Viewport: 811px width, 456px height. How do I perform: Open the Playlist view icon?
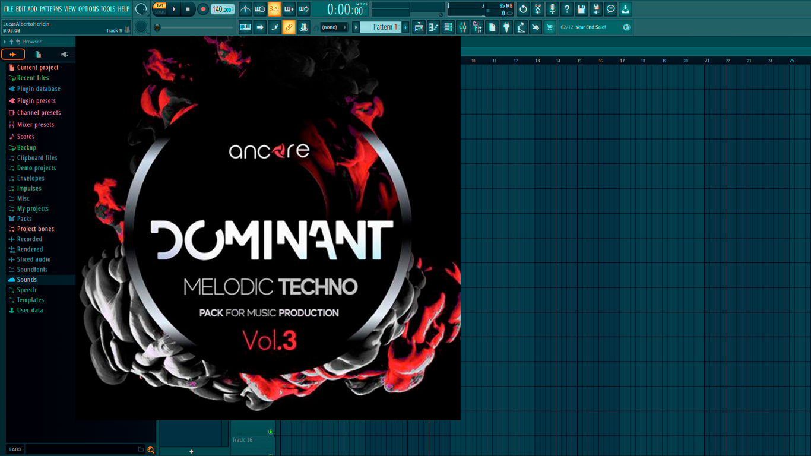[419, 27]
